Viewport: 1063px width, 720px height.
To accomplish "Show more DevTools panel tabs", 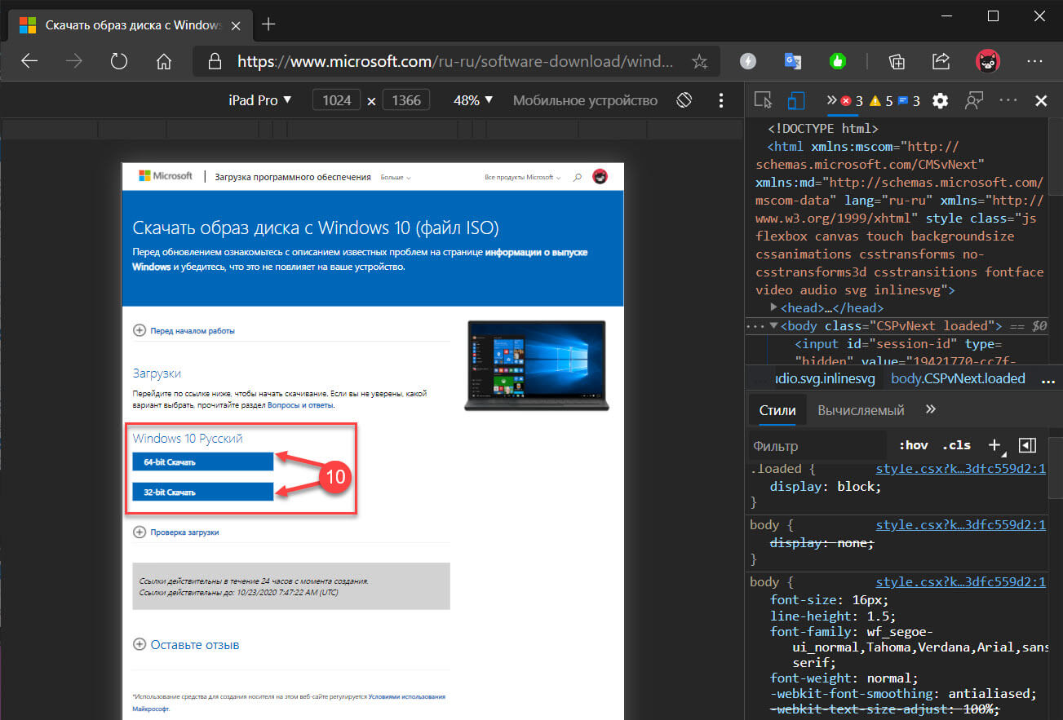I will pos(831,100).
